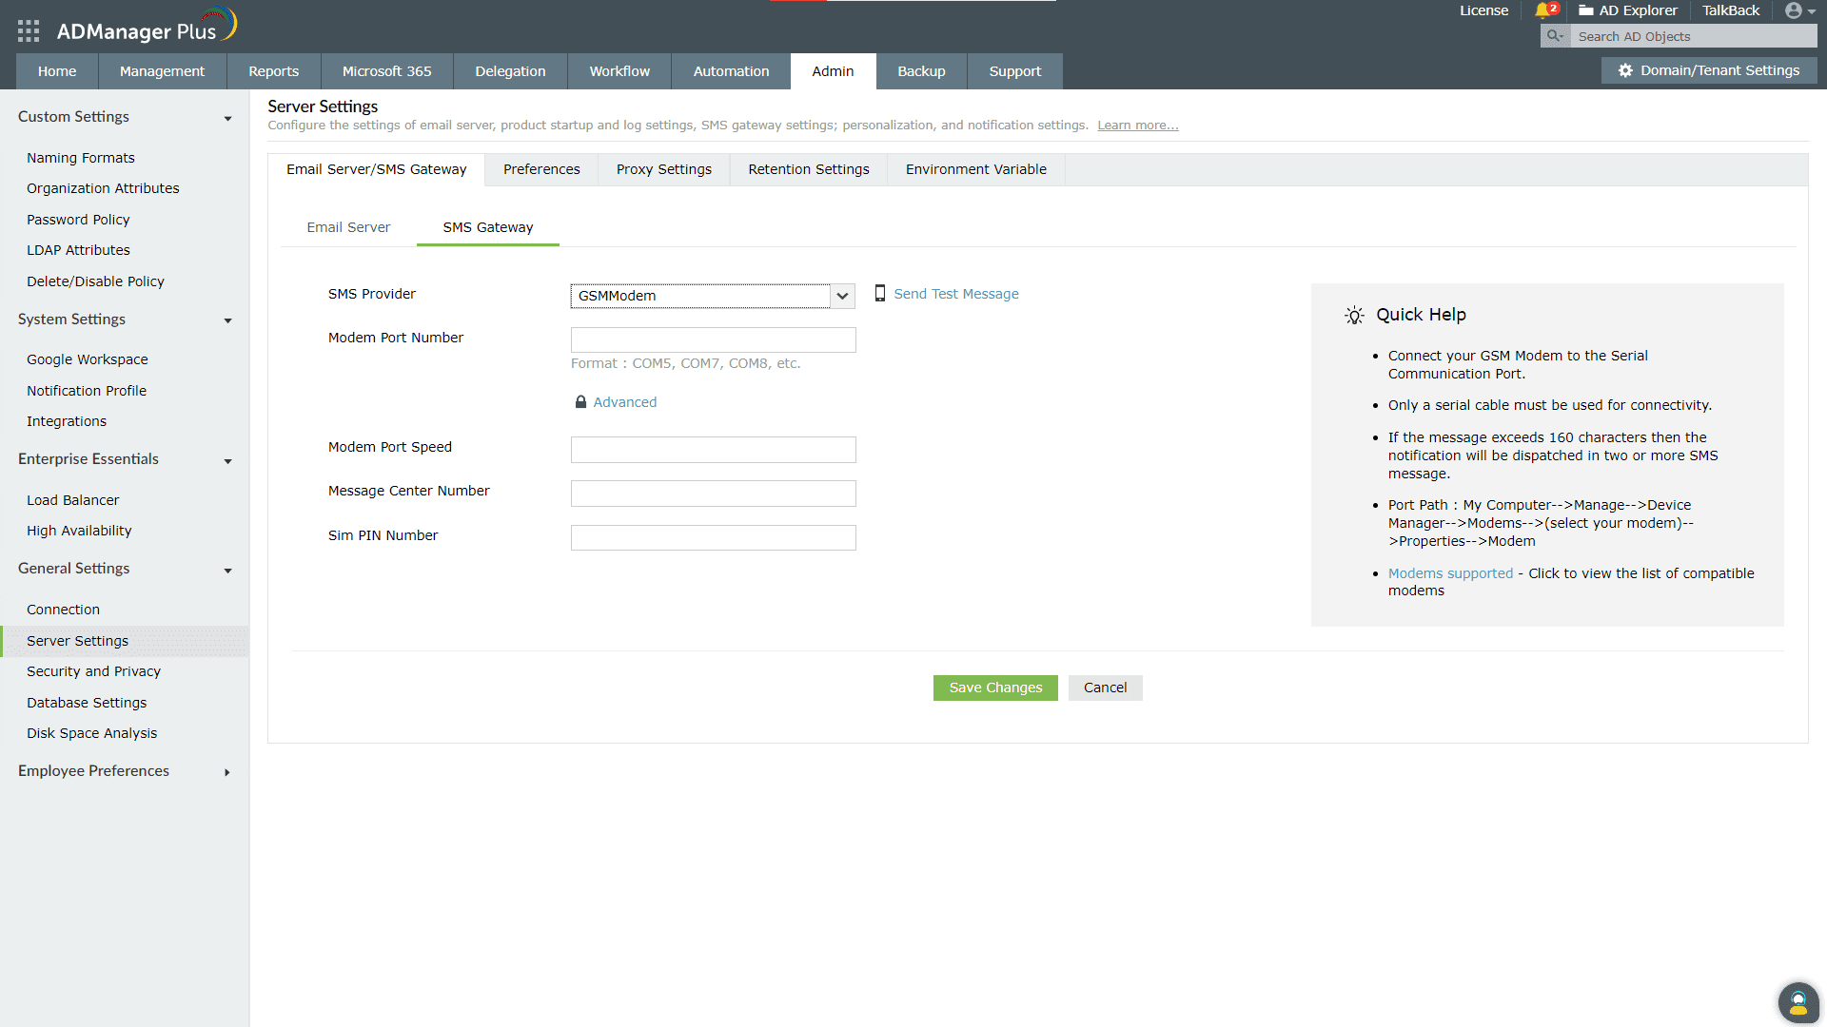
Task: Click the Domain/Tenant Settings gear icon
Action: click(1624, 70)
